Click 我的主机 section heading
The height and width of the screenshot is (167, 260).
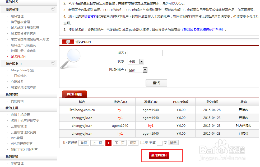(12, 108)
